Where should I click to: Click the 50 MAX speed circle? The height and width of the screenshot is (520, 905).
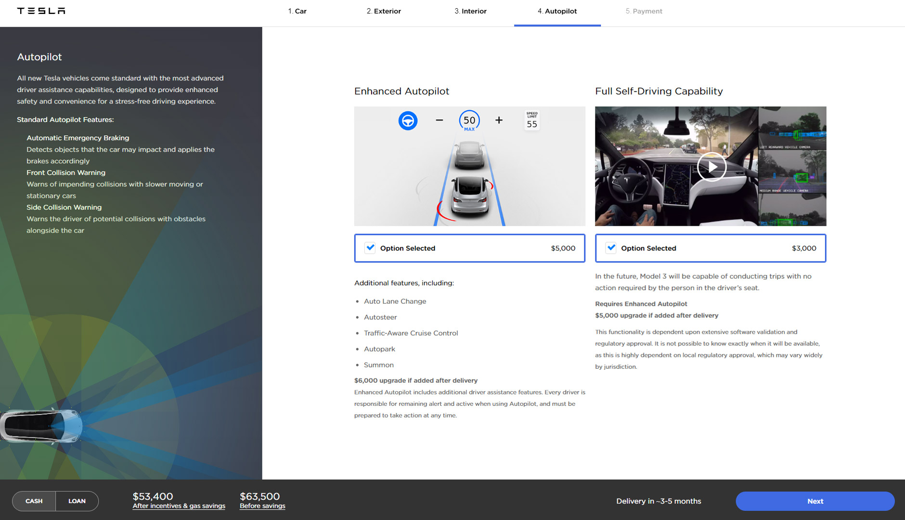469,120
